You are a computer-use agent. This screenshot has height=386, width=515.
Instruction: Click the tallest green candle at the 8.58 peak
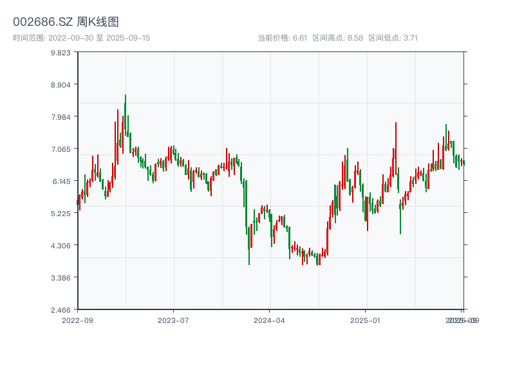click(x=125, y=115)
